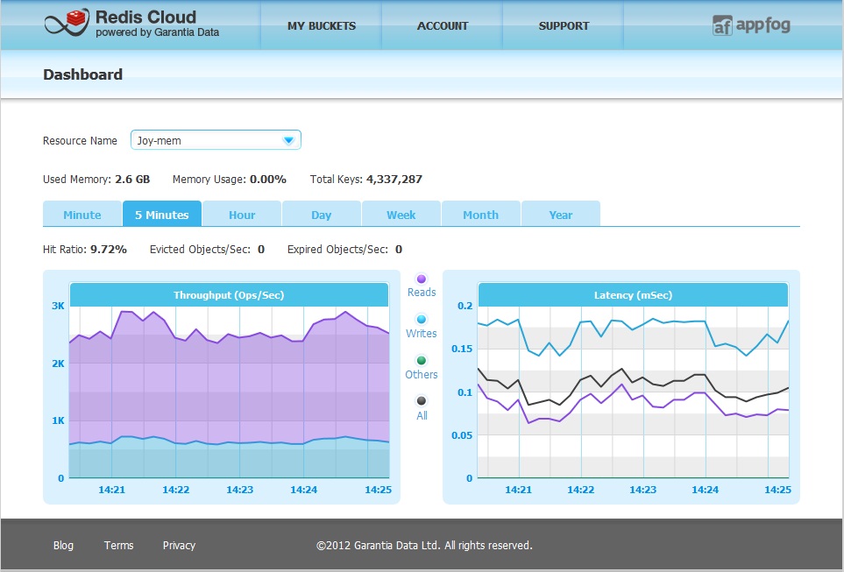The width and height of the screenshot is (844, 572).
Task: Click the AppFog logo
Action: click(751, 25)
